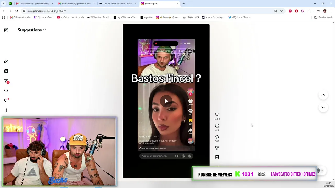Open the 'Boîte de réception' bookmark
Viewport: 335px width, 188px height.
(x=20, y=17)
